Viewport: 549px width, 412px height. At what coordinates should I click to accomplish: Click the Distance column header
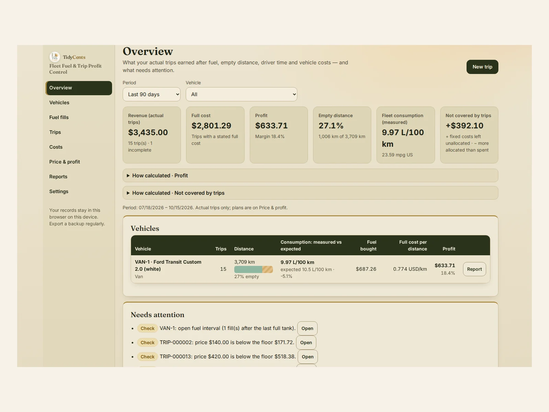click(244, 249)
